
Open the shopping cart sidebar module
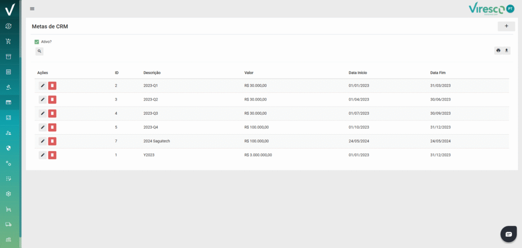click(x=9, y=41)
